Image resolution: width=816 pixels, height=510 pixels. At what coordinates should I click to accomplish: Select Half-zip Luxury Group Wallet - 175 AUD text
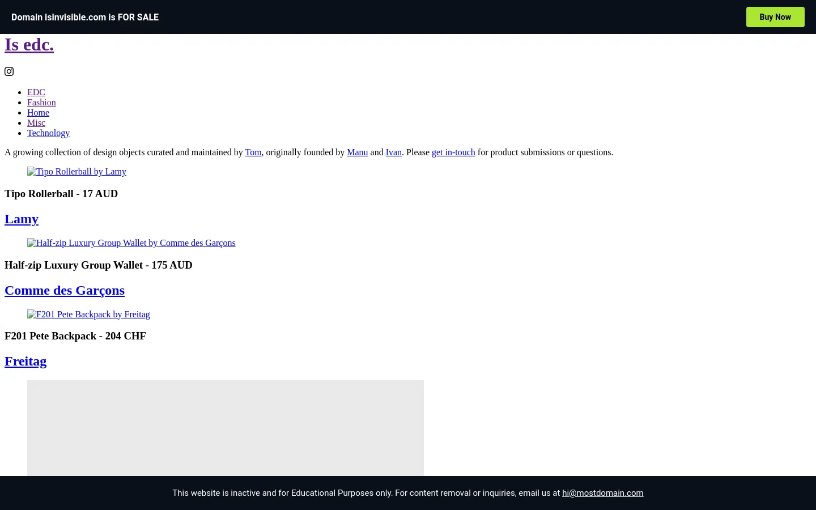[x=99, y=265]
